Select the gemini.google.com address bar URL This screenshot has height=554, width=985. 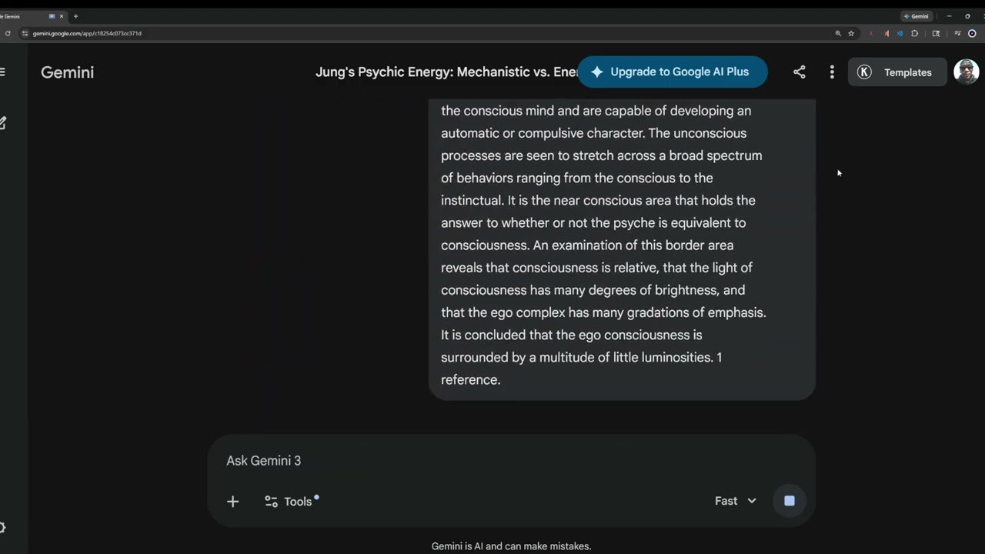[x=87, y=33]
